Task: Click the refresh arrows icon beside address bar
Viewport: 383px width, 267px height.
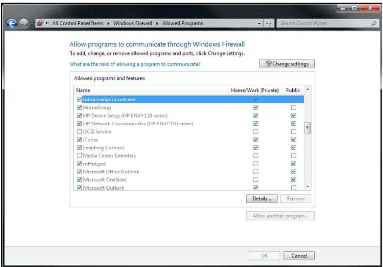Action: coord(268,23)
